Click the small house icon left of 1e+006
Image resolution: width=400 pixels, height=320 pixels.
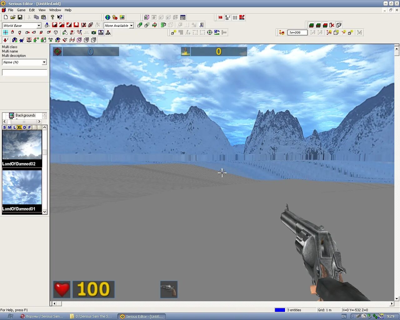point(282,32)
